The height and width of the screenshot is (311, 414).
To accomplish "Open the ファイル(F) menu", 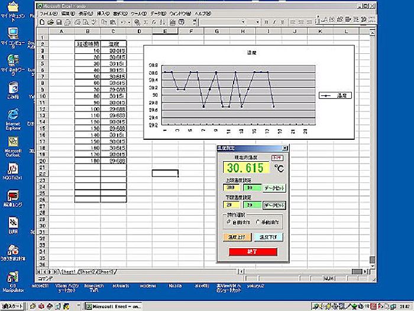I will (x=47, y=13).
